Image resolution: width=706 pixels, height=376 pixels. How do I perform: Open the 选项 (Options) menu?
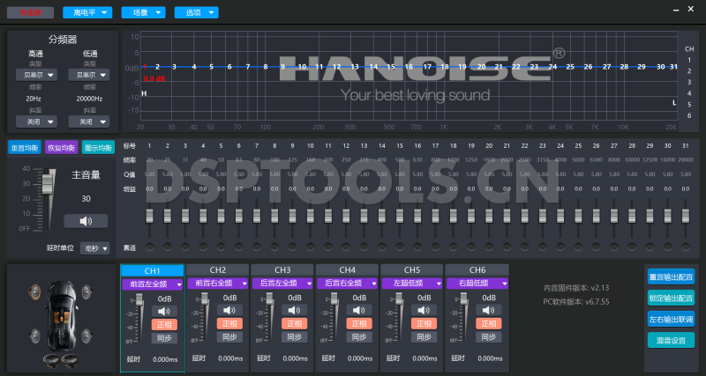click(x=195, y=12)
